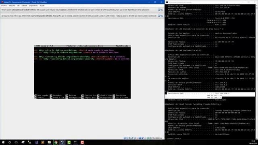Open the Windows Start menu
The height and width of the screenshot is (145, 258).
click(3, 142)
